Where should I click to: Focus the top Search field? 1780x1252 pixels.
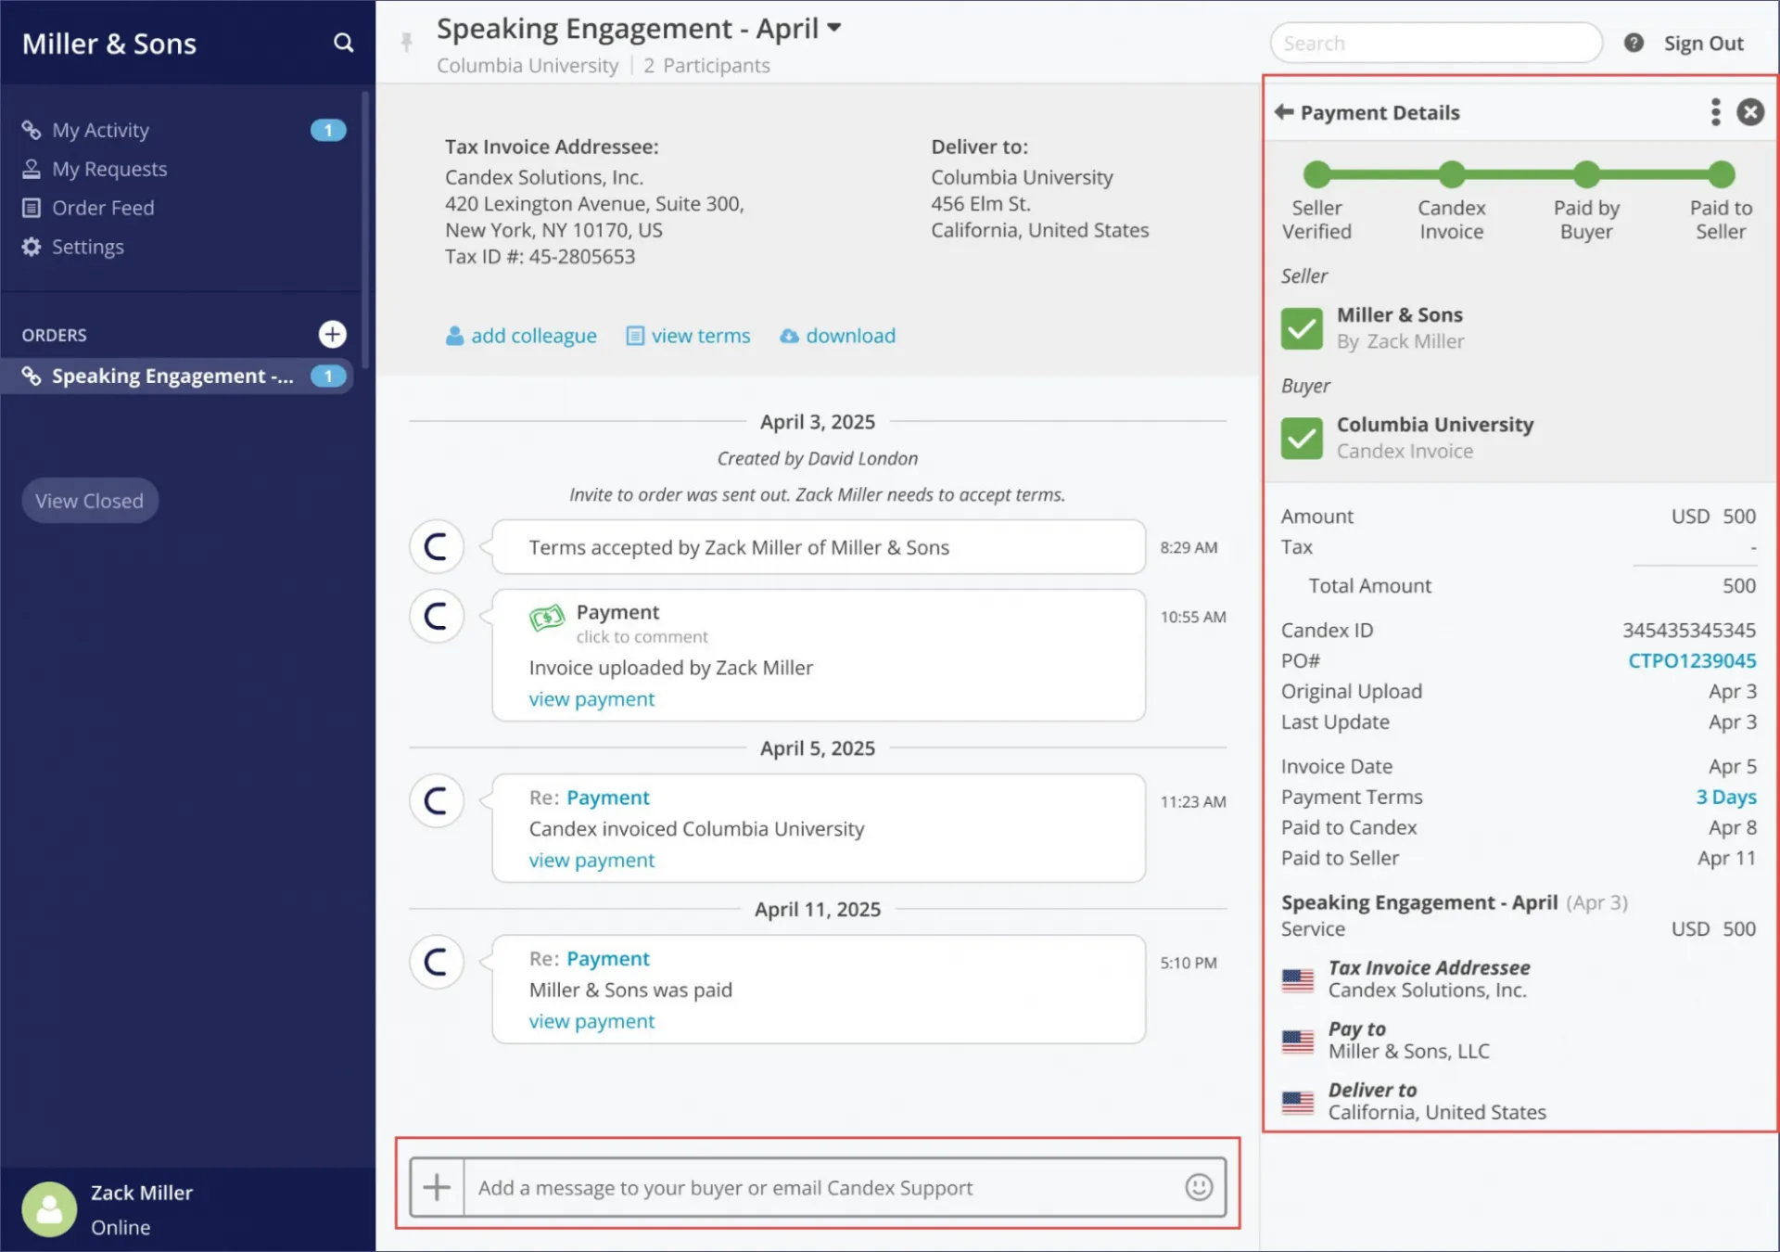coord(1435,43)
